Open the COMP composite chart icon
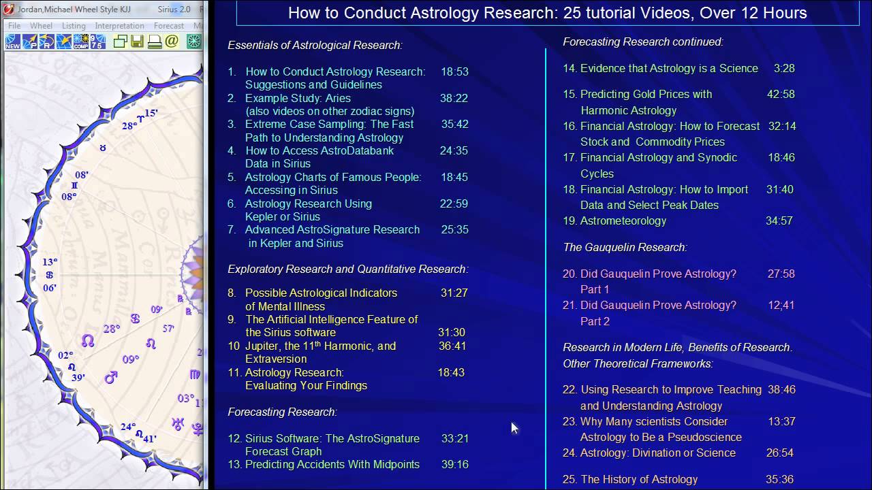 click(81, 42)
